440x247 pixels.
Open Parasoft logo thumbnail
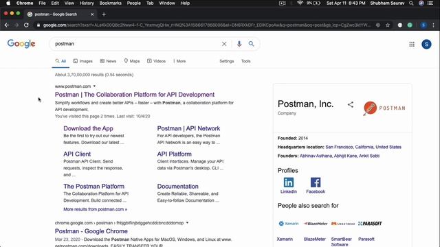(x=370, y=224)
